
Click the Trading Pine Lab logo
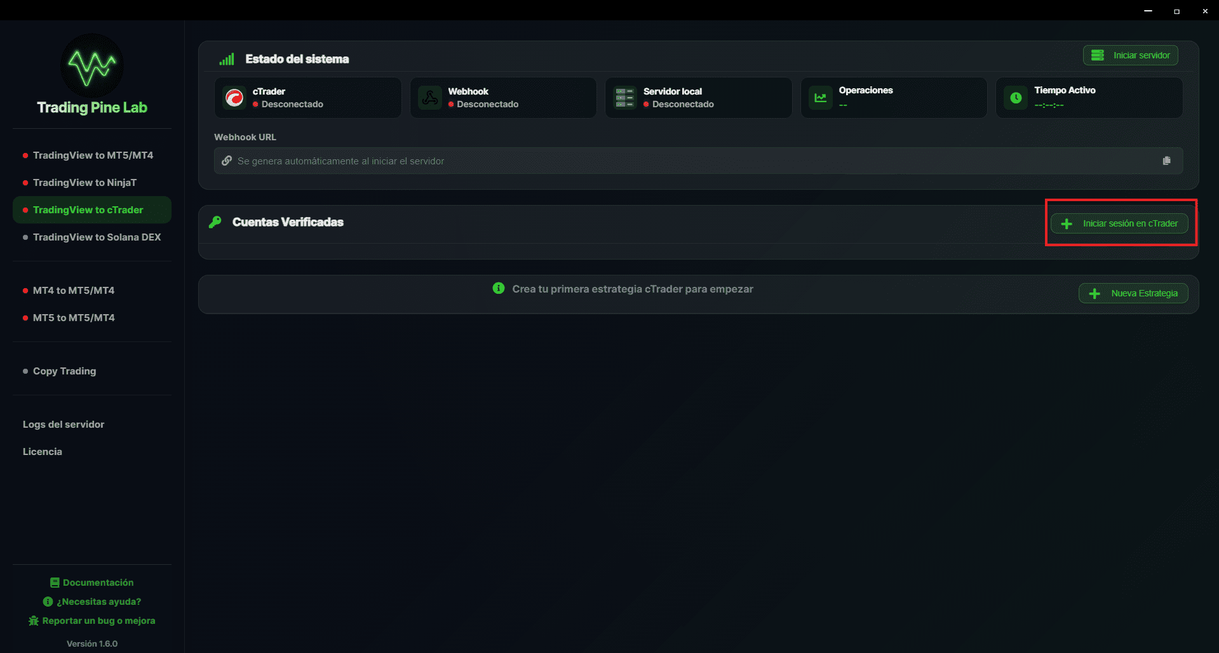pos(90,65)
